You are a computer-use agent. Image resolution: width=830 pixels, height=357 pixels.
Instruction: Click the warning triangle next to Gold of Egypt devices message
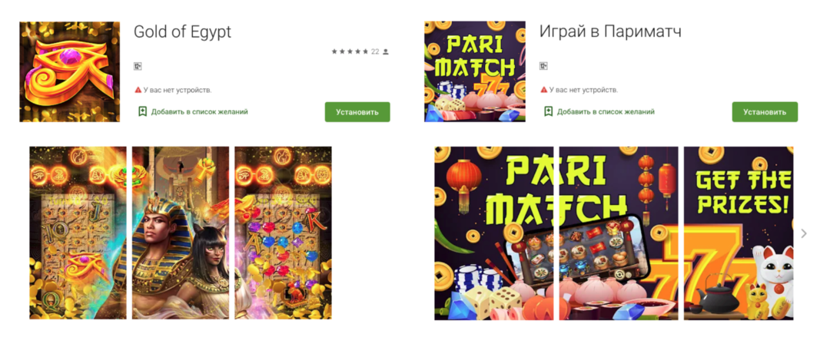pyautogui.click(x=138, y=90)
